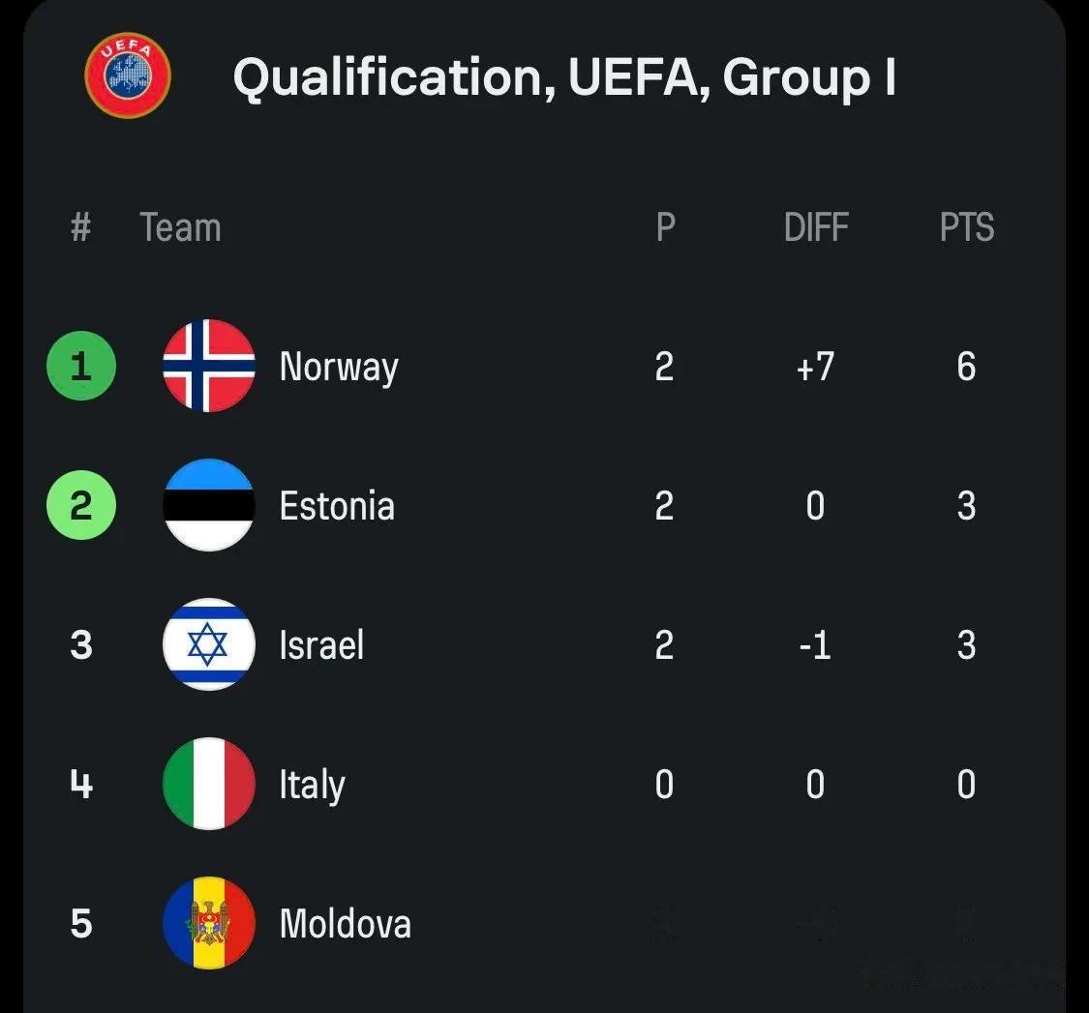Tap the Italy flag icon
1089x1013 pixels.
pos(209,784)
